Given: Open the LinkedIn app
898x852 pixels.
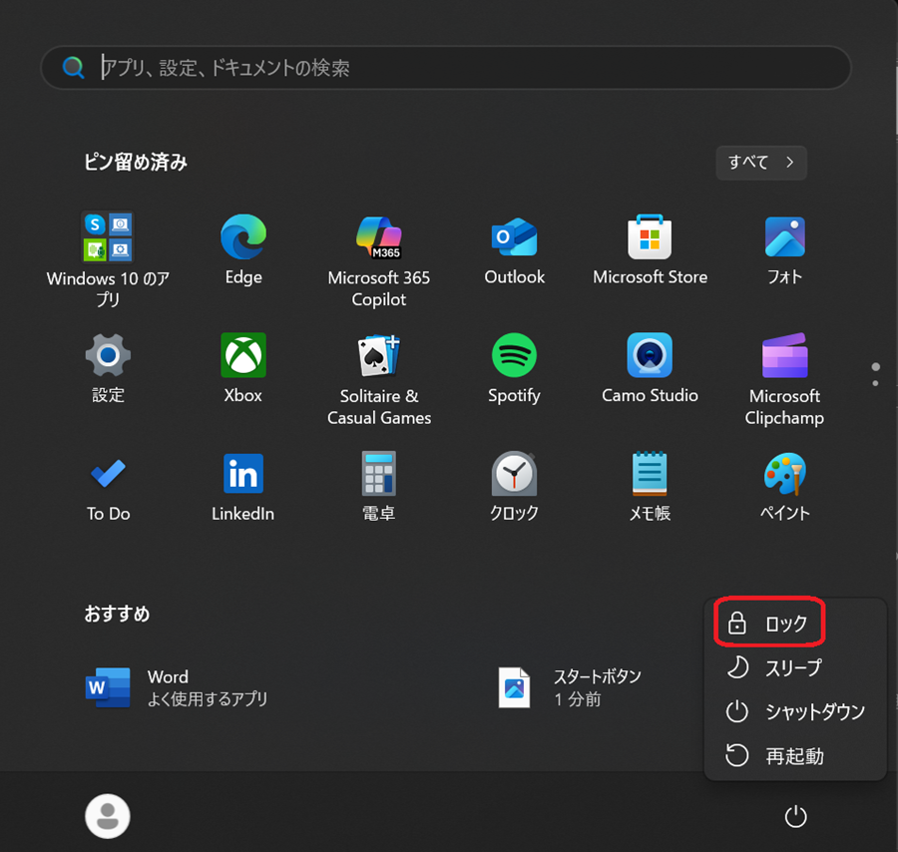Looking at the screenshot, I should [x=243, y=474].
